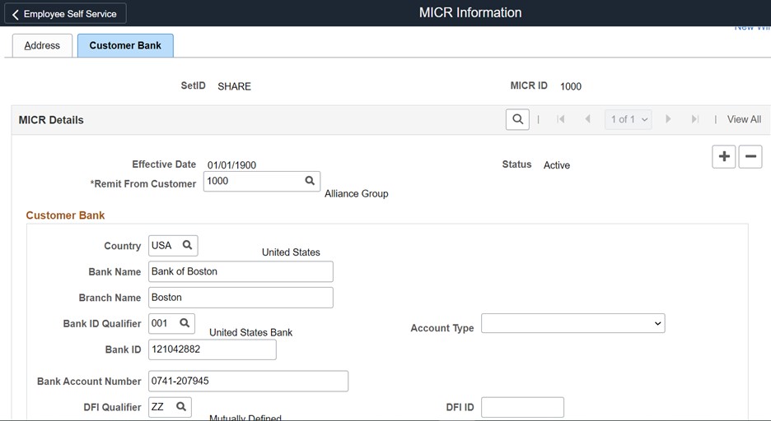The height and width of the screenshot is (421, 771).
Task: Click the previous row arrow icon
Action: point(587,119)
